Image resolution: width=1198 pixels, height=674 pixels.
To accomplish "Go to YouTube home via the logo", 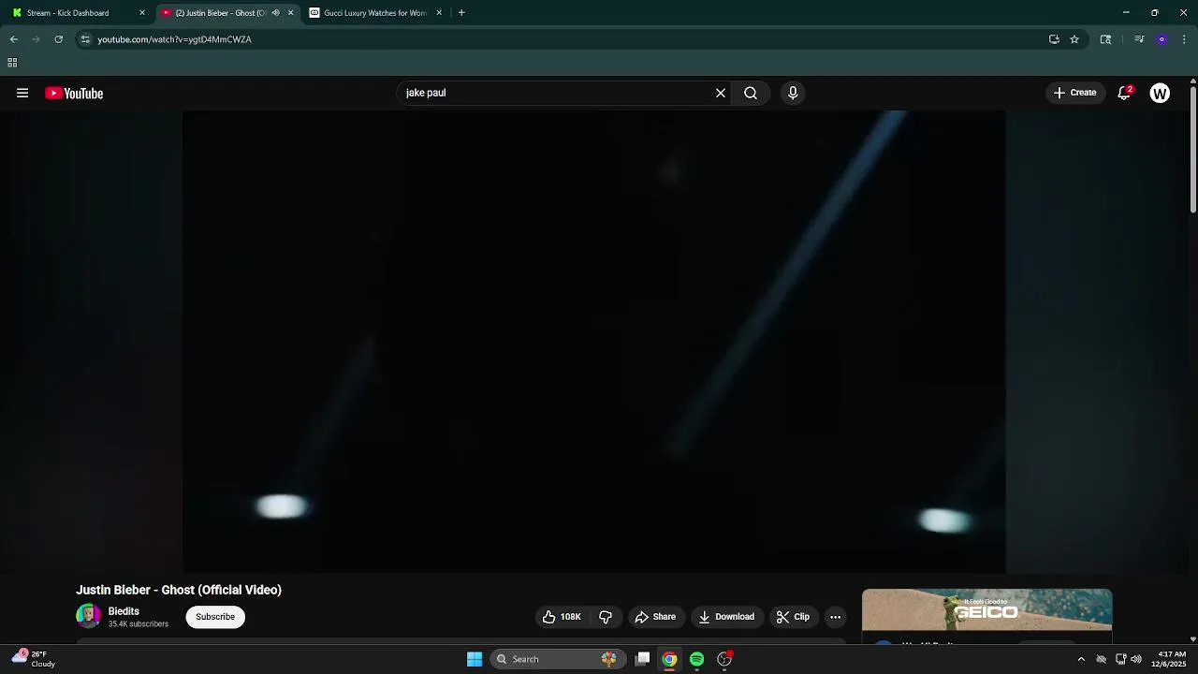I will click(x=74, y=93).
